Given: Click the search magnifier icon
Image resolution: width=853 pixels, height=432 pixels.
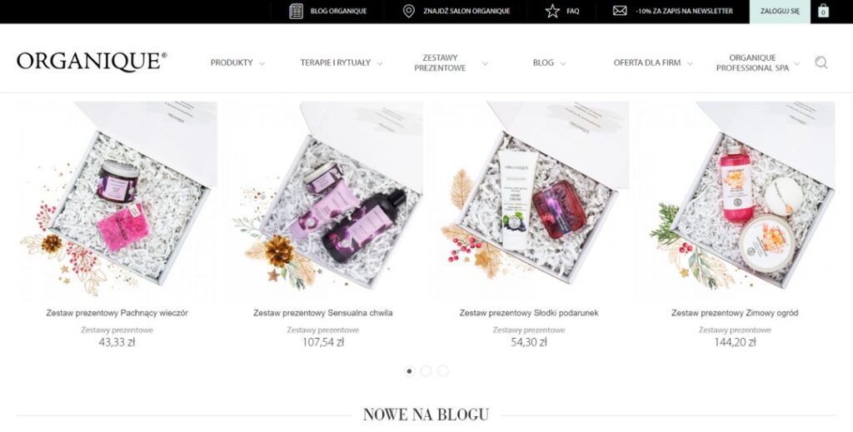Looking at the screenshot, I should tap(821, 62).
